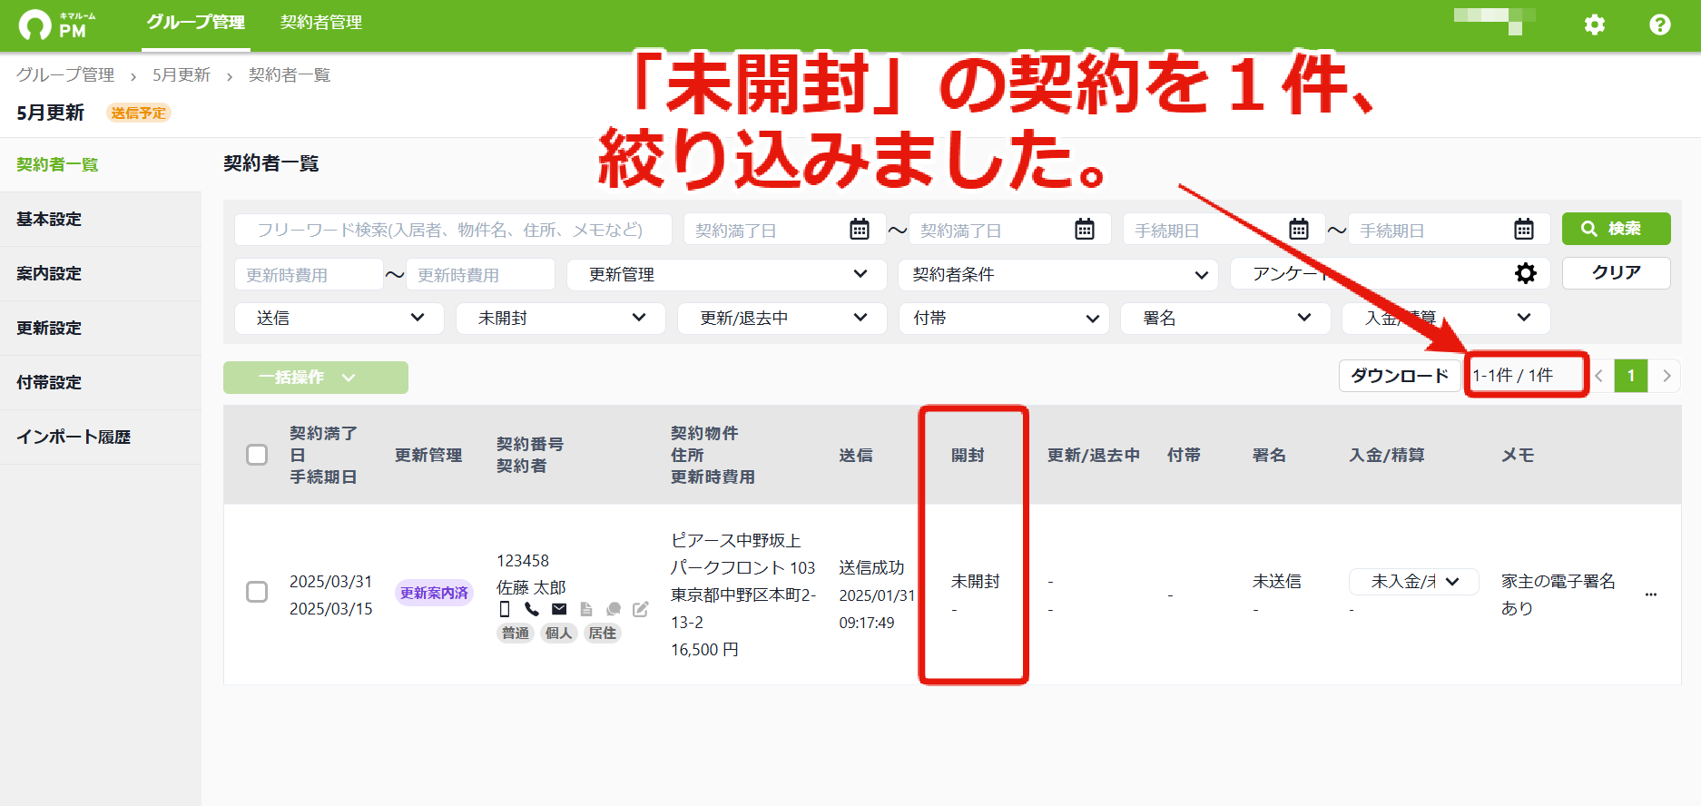The image size is (1701, 806).
Task: Select page 1 pagination button
Action: coord(1631,376)
